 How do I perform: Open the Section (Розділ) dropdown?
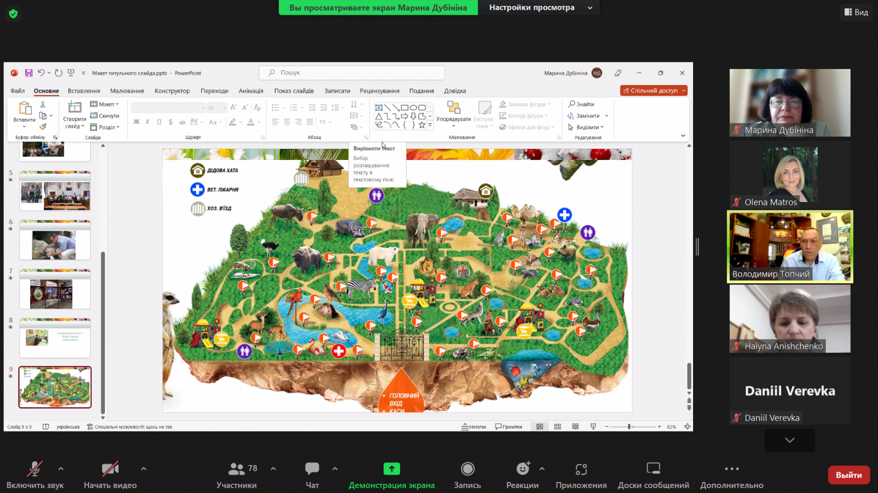[105, 127]
